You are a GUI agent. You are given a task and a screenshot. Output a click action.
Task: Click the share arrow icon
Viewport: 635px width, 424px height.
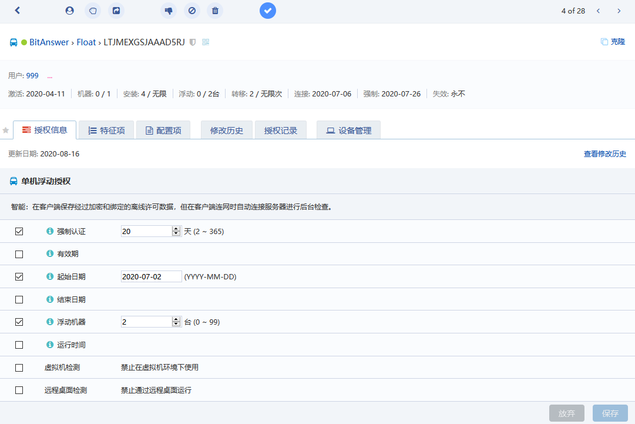tap(116, 11)
